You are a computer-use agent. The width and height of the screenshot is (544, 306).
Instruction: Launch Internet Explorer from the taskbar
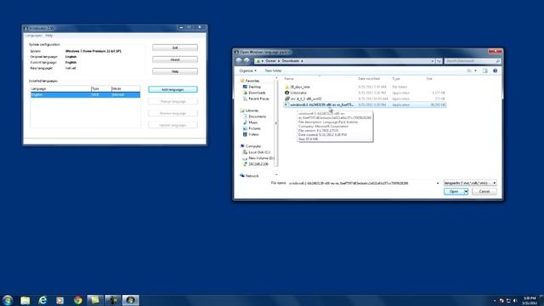42,300
